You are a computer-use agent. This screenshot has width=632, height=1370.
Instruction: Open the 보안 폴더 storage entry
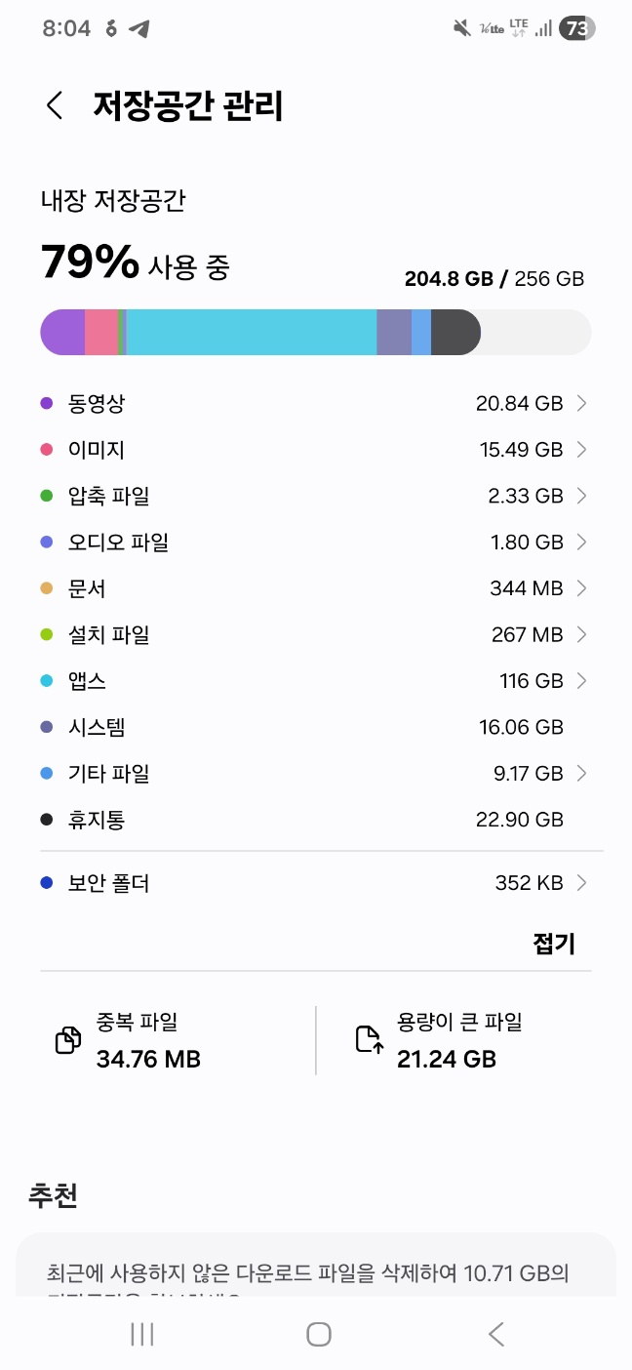pyautogui.click(x=316, y=883)
